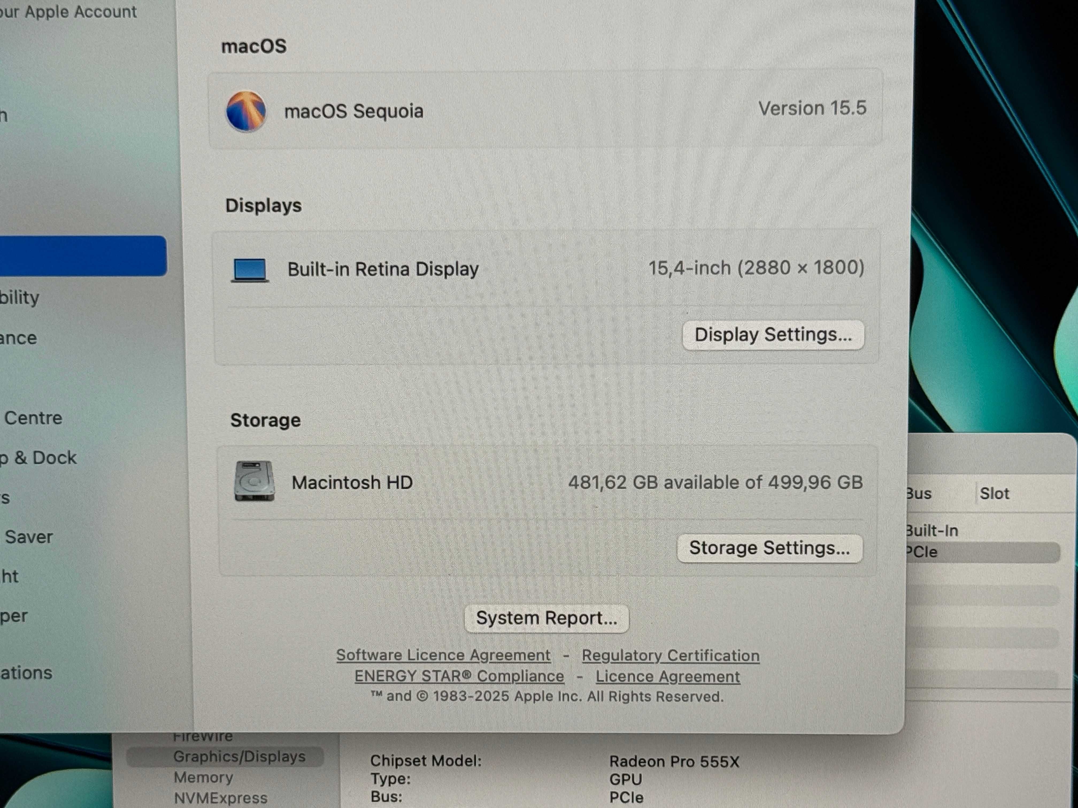Click the GPU type value
The width and height of the screenshot is (1078, 808).
626,779
